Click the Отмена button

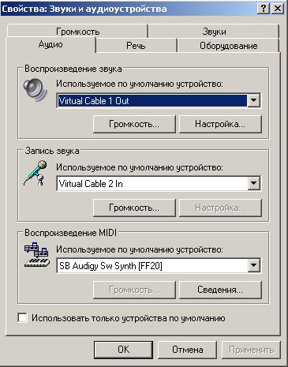[187, 350]
